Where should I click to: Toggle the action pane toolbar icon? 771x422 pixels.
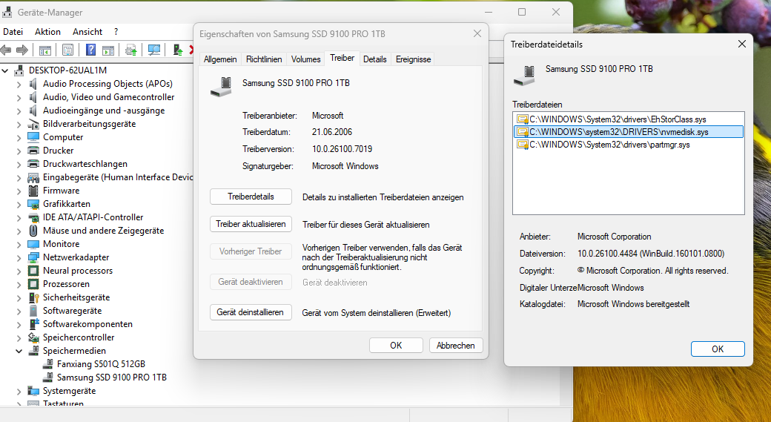coord(108,50)
